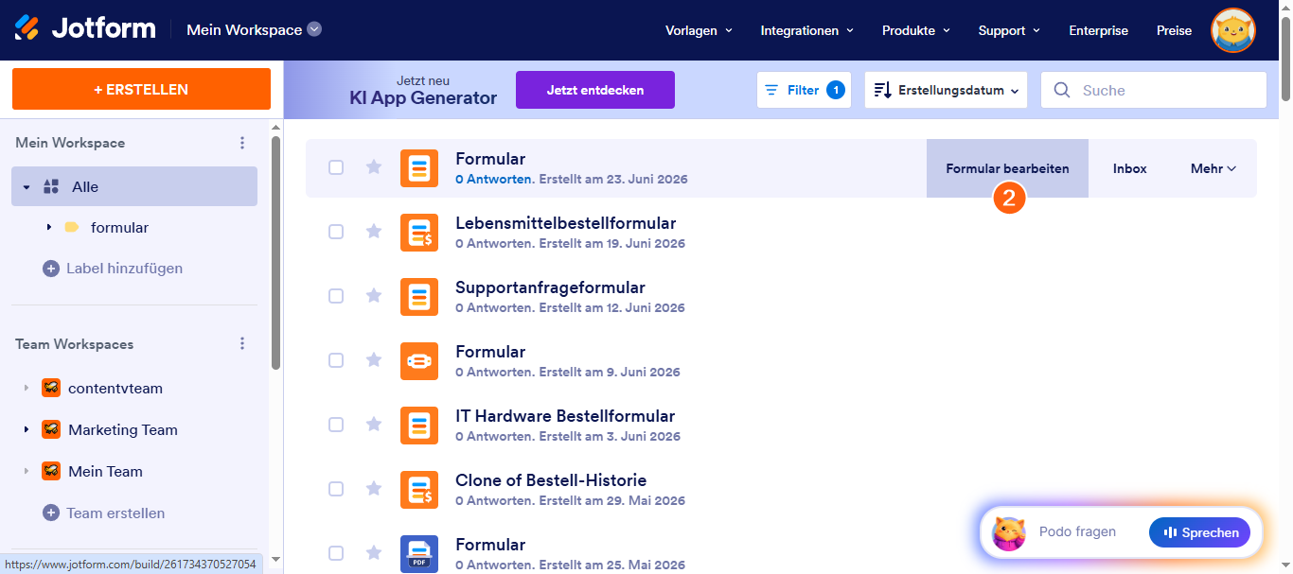Star the IT Hardware Bestellformular
This screenshot has width=1293, height=574.
pyautogui.click(x=374, y=425)
